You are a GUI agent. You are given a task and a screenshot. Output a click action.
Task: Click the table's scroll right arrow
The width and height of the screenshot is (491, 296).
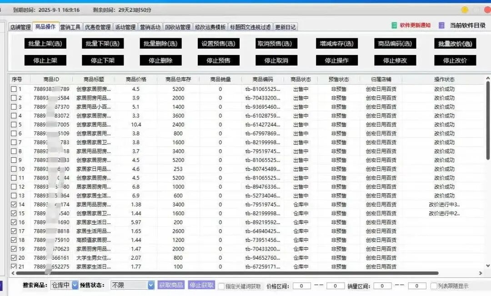pyautogui.click(x=481, y=273)
